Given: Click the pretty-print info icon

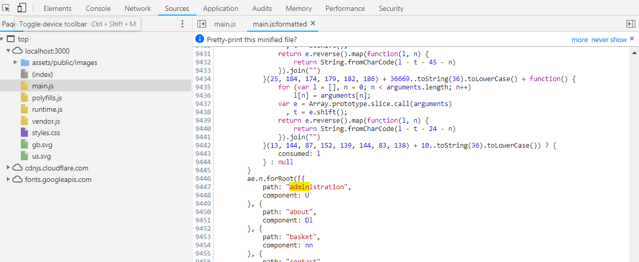Looking at the screenshot, I should [x=199, y=39].
